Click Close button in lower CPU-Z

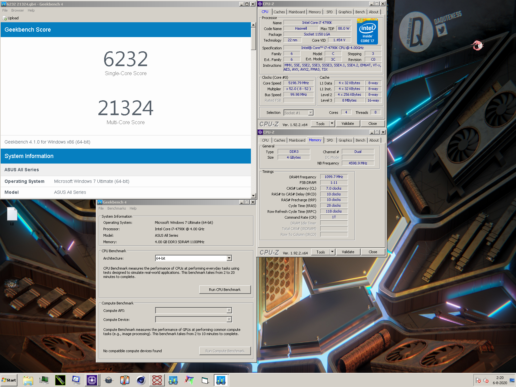373,252
